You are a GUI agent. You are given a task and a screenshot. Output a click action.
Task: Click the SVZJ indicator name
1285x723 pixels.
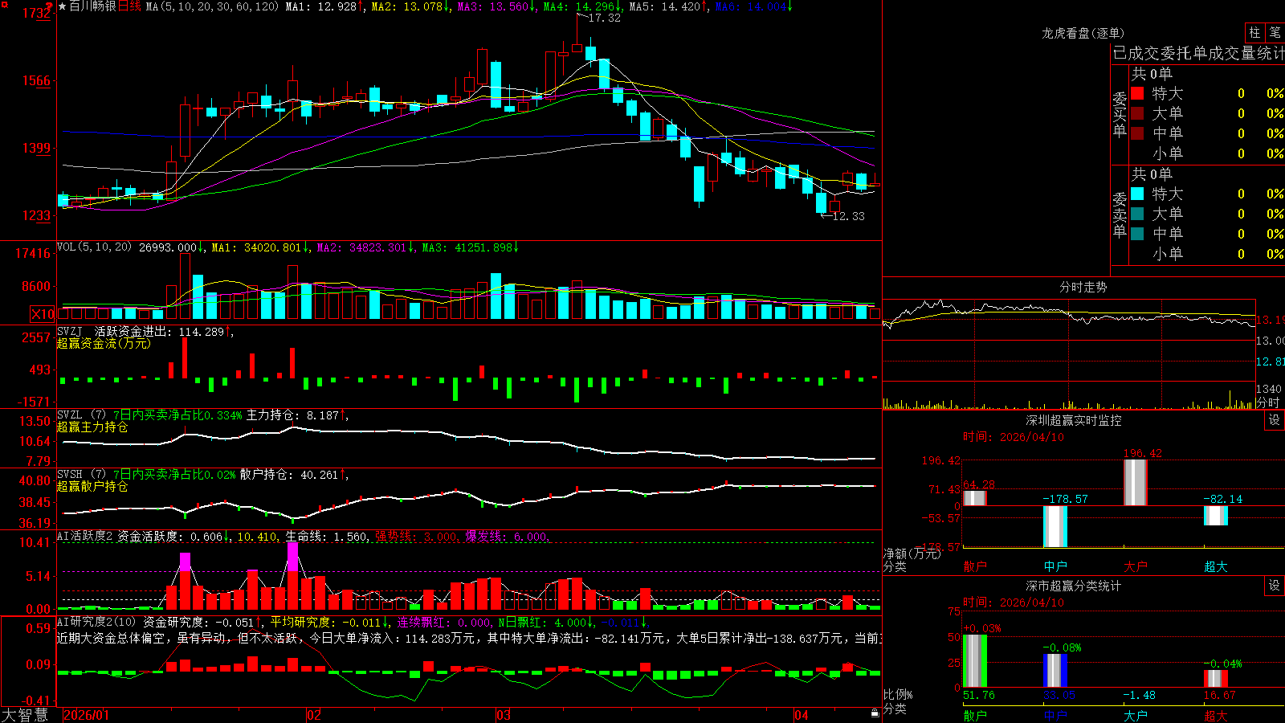[x=69, y=331]
